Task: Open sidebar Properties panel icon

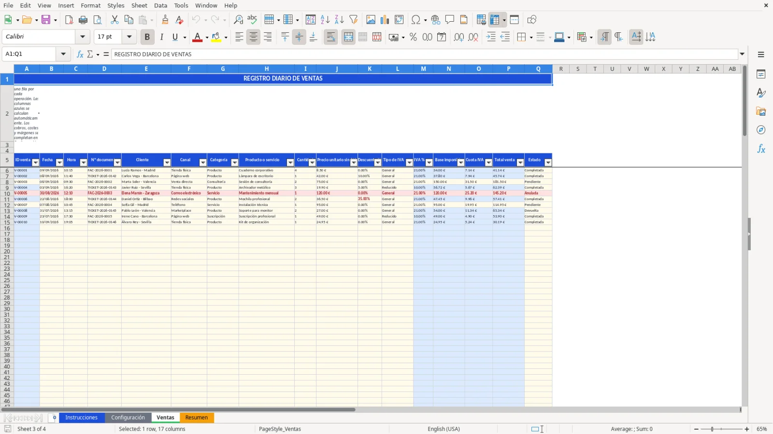Action: pyautogui.click(x=761, y=74)
